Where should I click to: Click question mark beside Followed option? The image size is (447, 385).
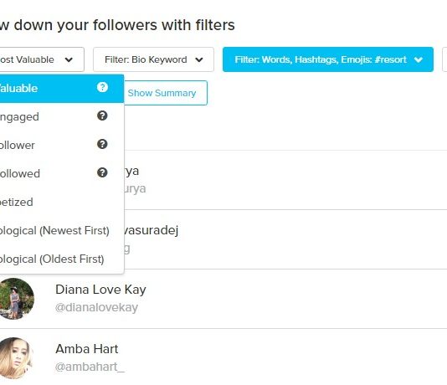pyautogui.click(x=102, y=172)
